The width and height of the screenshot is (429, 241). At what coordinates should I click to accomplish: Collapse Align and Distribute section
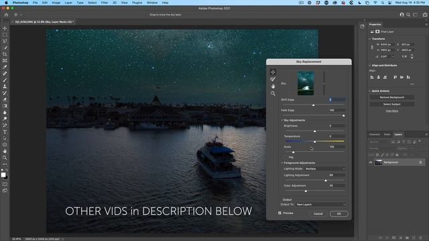370,66
